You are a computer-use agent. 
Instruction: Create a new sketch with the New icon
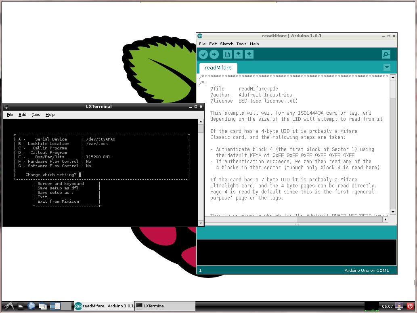tap(227, 54)
